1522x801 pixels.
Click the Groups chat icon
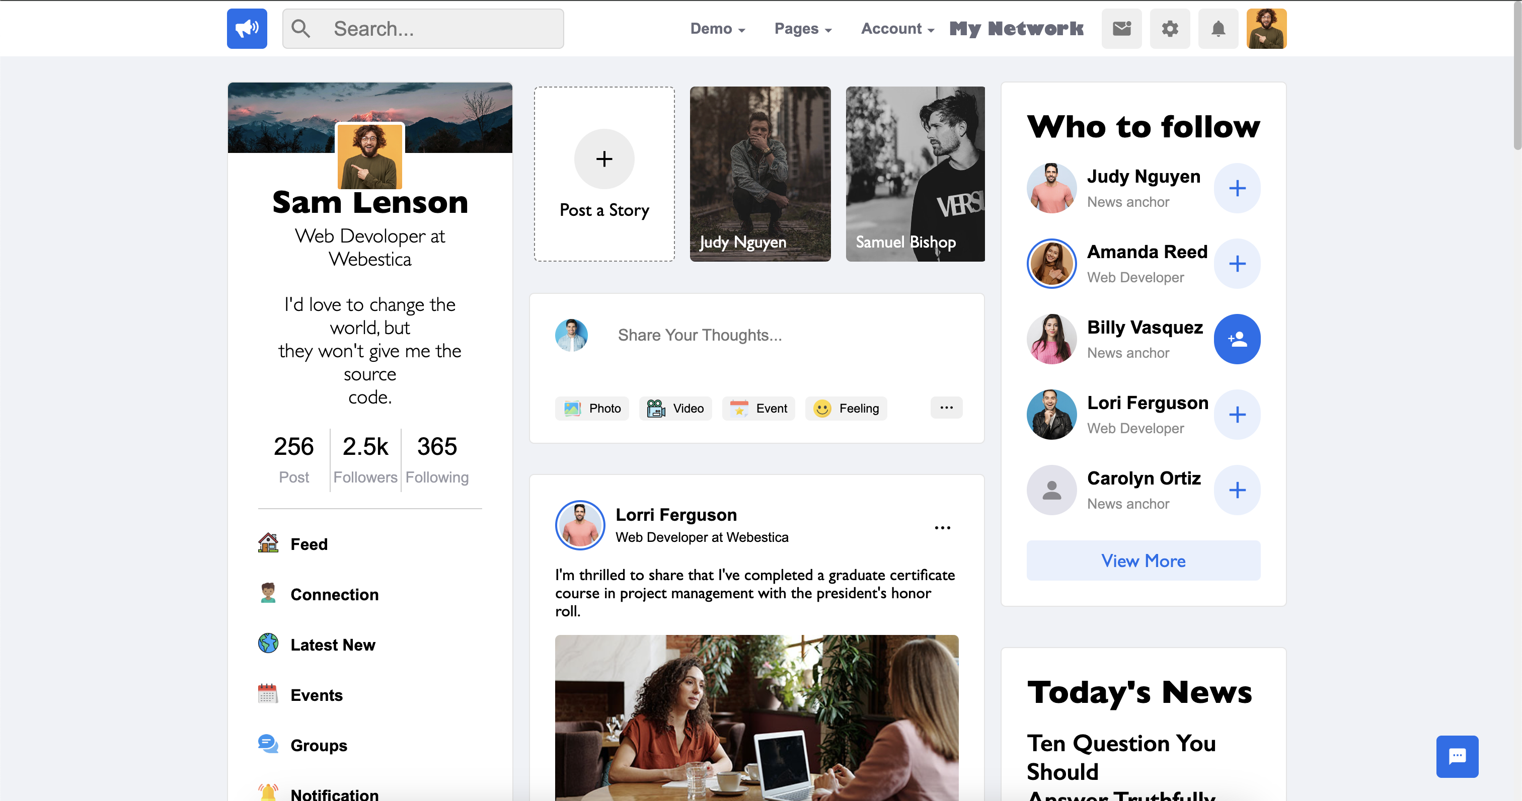268,744
